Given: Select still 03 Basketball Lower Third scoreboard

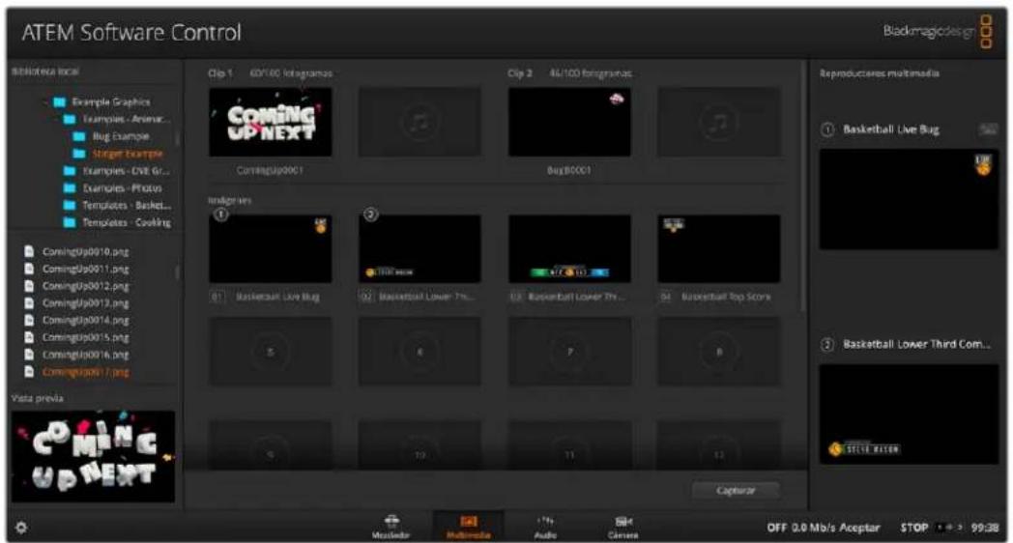Looking at the screenshot, I should point(569,248).
